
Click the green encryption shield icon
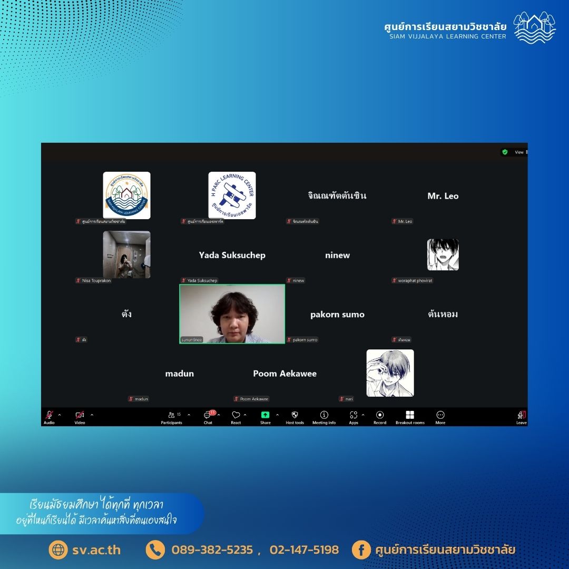(x=505, y=152)
